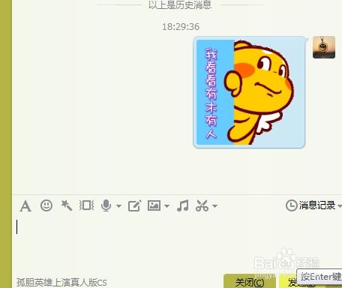The width and height of the screenshot is (342, 288).
Task: Open the emoji smiley picker
Action: pos(46,205)
